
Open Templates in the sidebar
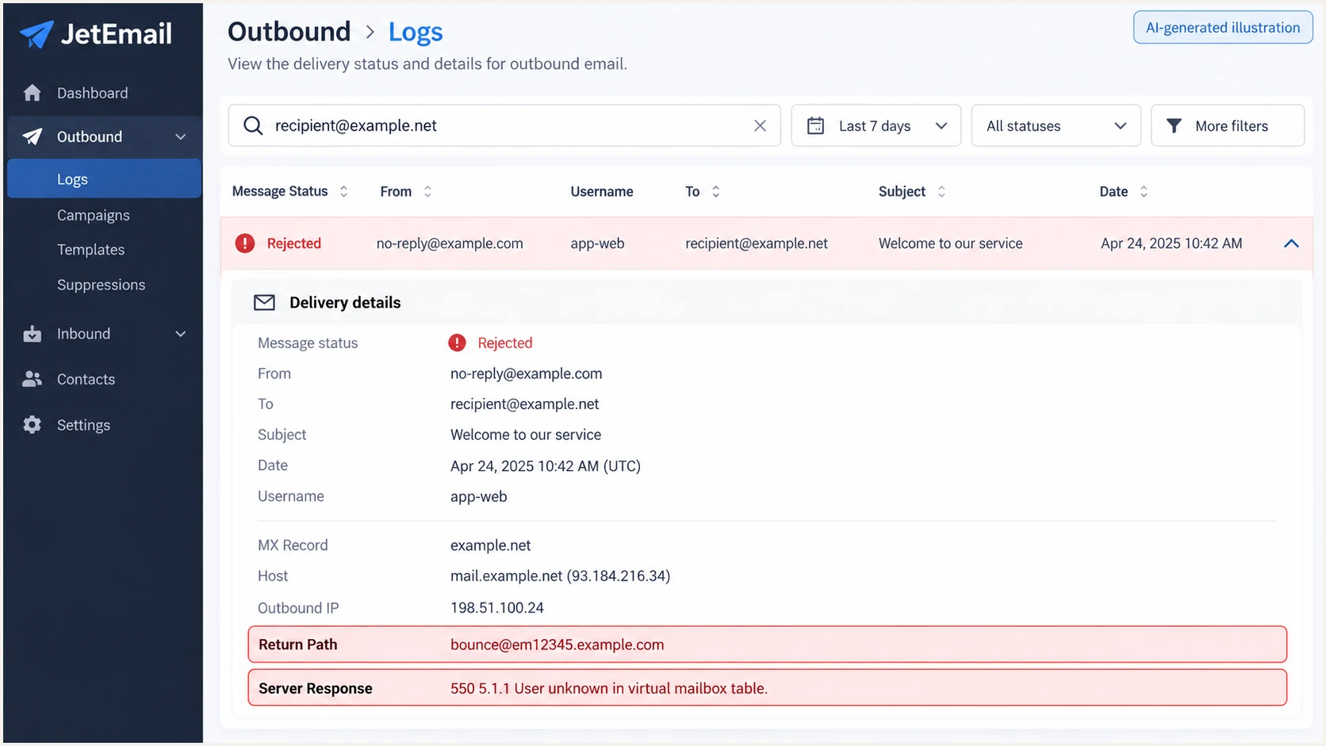90,250
